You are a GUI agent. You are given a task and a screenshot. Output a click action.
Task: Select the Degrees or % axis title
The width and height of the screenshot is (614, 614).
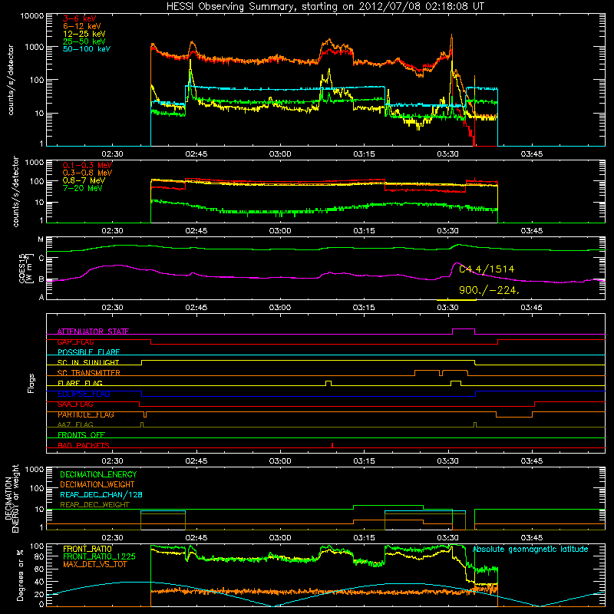point(20,575)
